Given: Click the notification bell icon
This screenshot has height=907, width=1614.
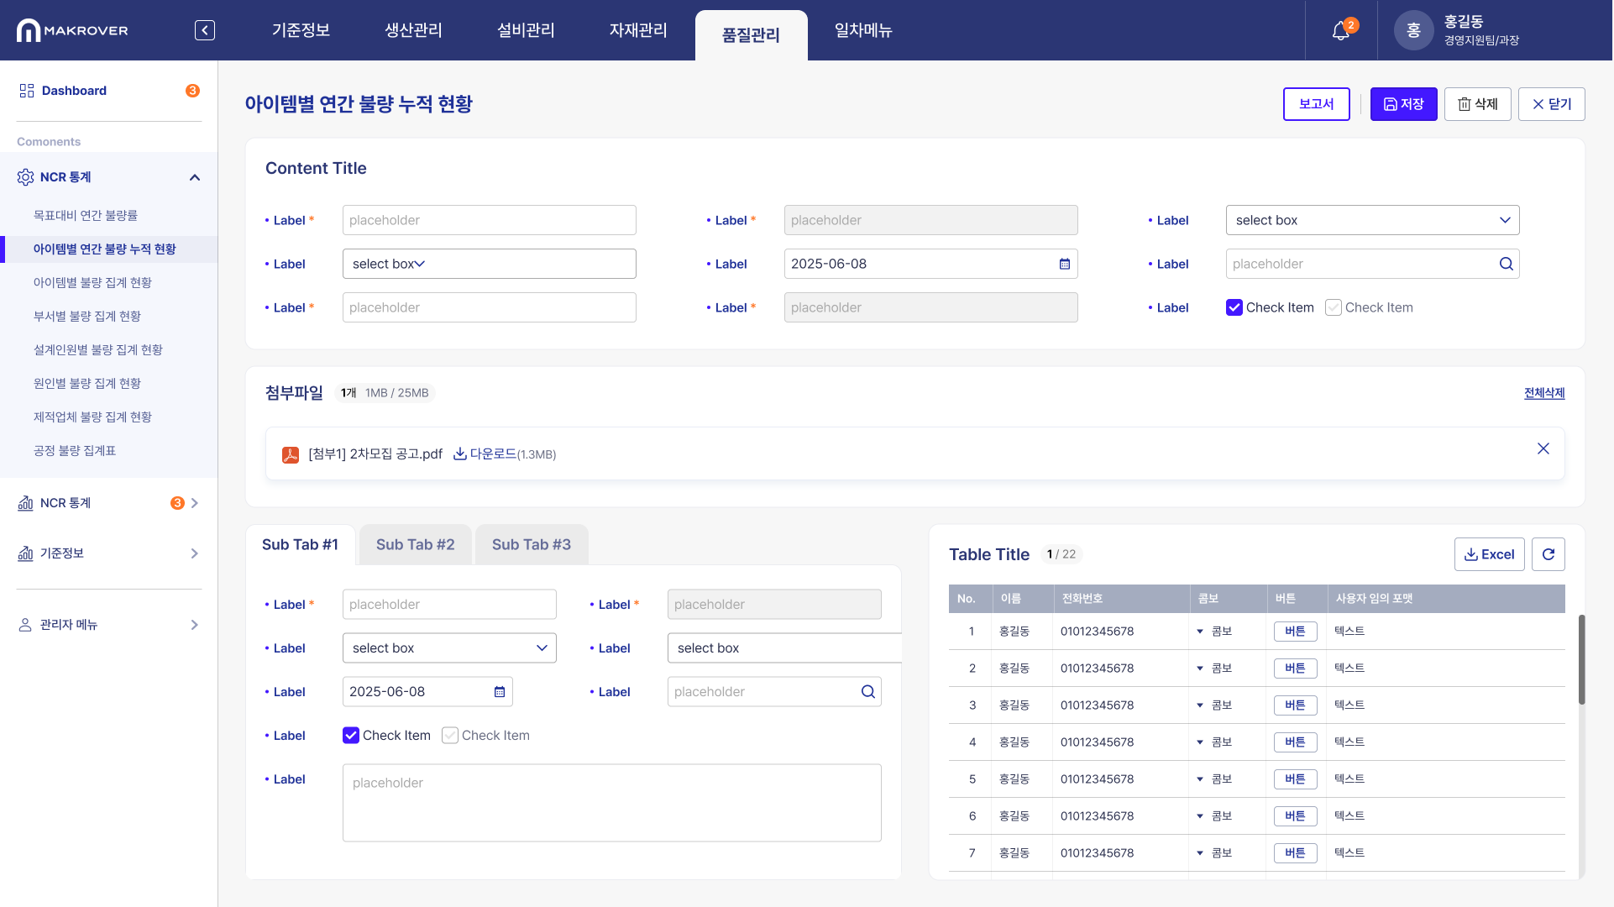Looking at the screenshot, I should point(1340,31).
